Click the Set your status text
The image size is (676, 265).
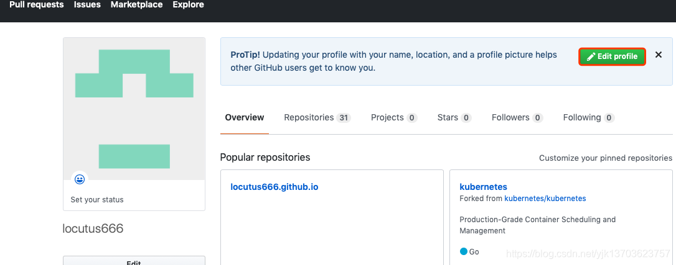[x=97, y=200]
